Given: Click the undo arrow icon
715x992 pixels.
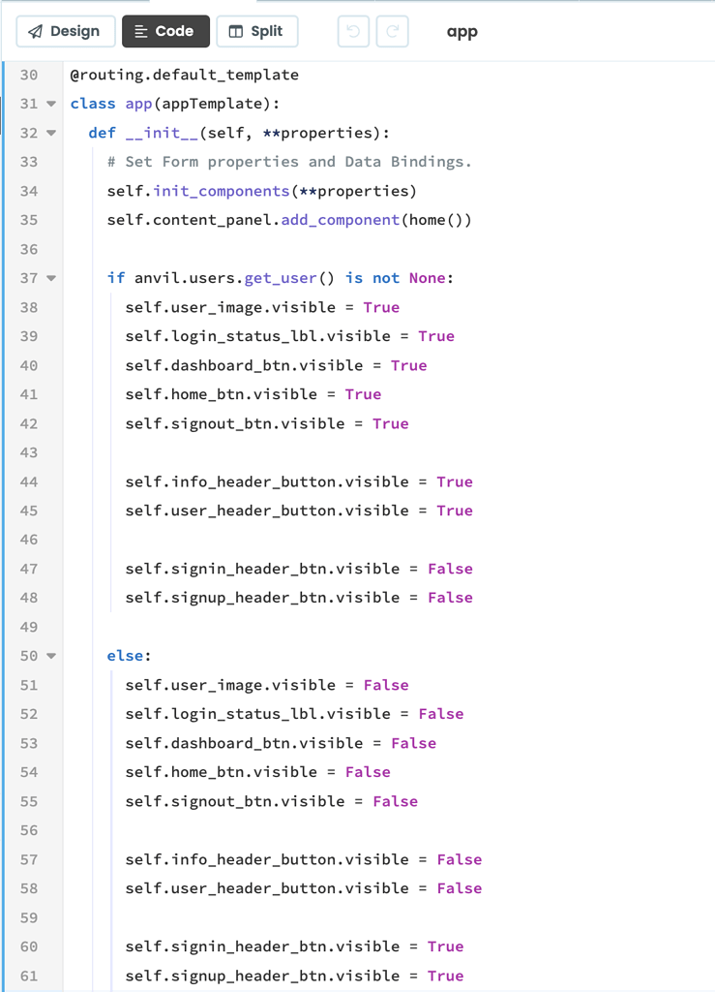Looking at the screenshot, I should tap(354, 31).
